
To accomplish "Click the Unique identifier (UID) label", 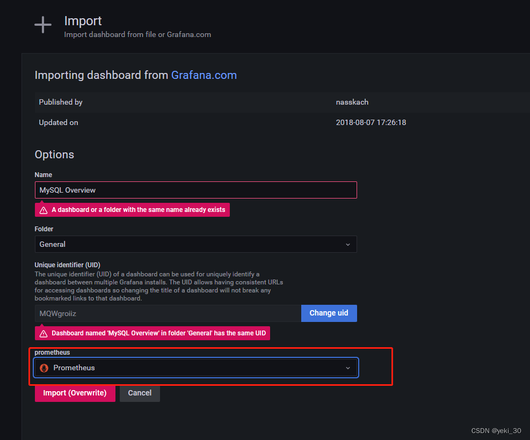I will pos(67,265).
